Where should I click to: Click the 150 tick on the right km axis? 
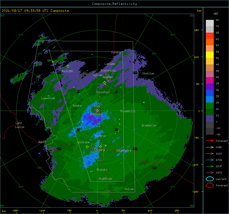196,30
